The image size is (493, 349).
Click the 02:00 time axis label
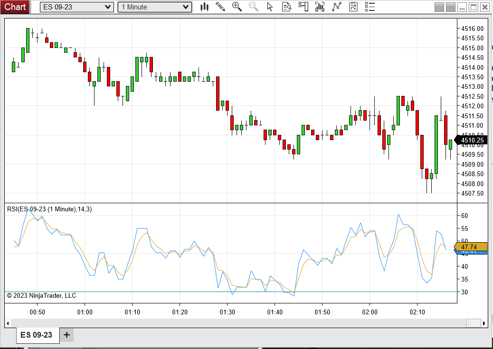(370, 312)
